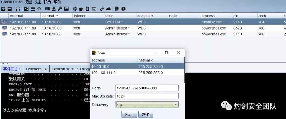Select the 192.168.111.0 address row
The width and height of the screenshot is (286, 119).
click(137, 73)
